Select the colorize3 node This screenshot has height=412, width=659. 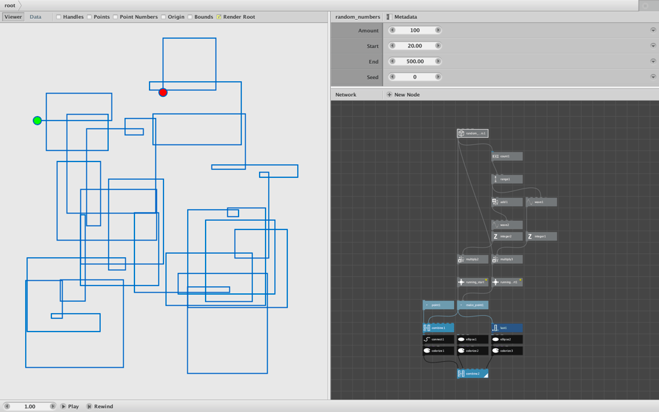coord(507,351)
